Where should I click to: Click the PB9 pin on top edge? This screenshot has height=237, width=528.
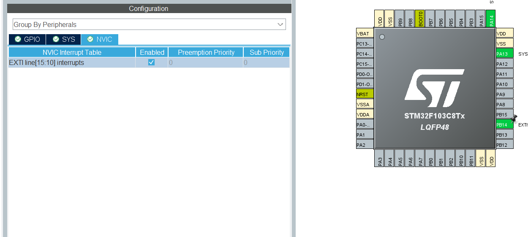click(x=399, y=19)
